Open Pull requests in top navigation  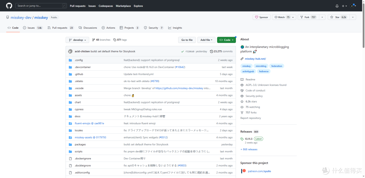pyautogui.click(x=77, y=6)
